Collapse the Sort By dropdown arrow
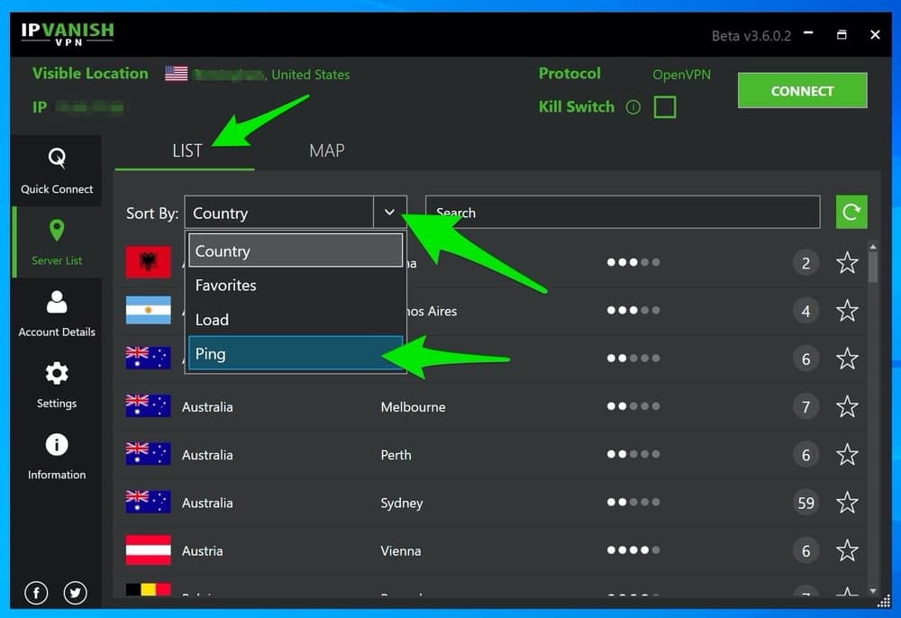 tap(389, 213)
